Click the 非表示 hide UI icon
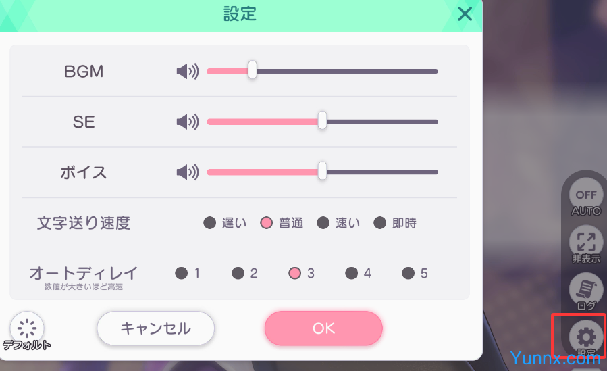Image resolution: width=607 pixels, height=371 pixels. pos(585,244)
